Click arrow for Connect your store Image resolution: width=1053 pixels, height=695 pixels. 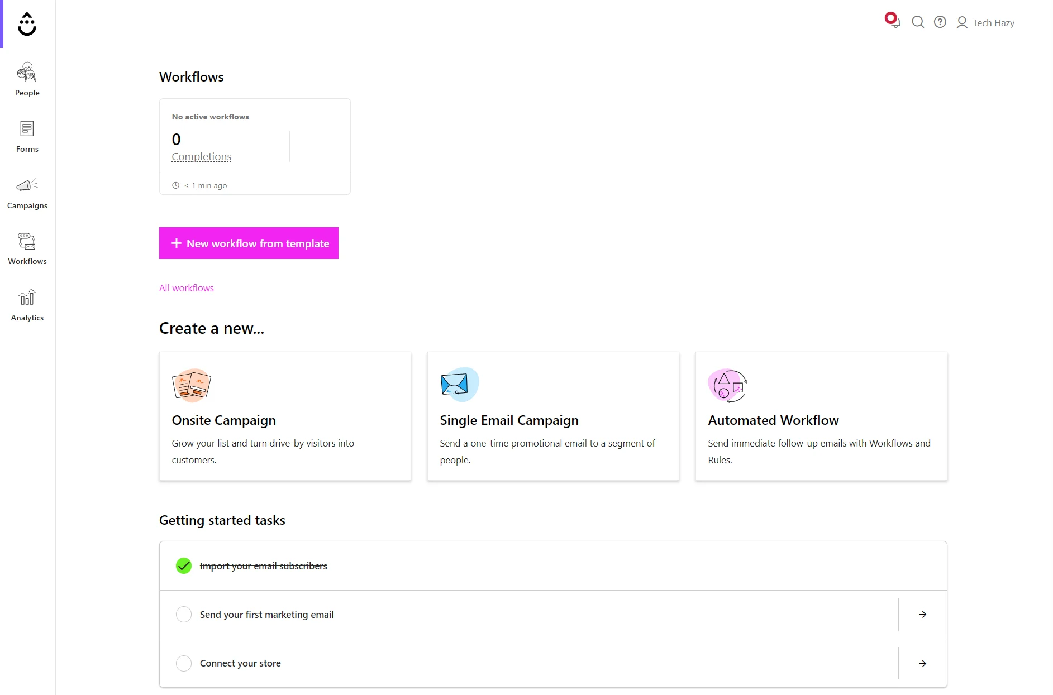(x=923, y=664)
